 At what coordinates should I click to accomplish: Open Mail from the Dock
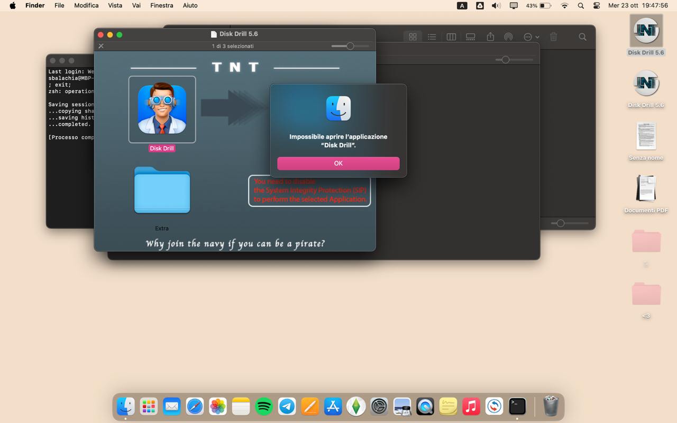(172, 406)
